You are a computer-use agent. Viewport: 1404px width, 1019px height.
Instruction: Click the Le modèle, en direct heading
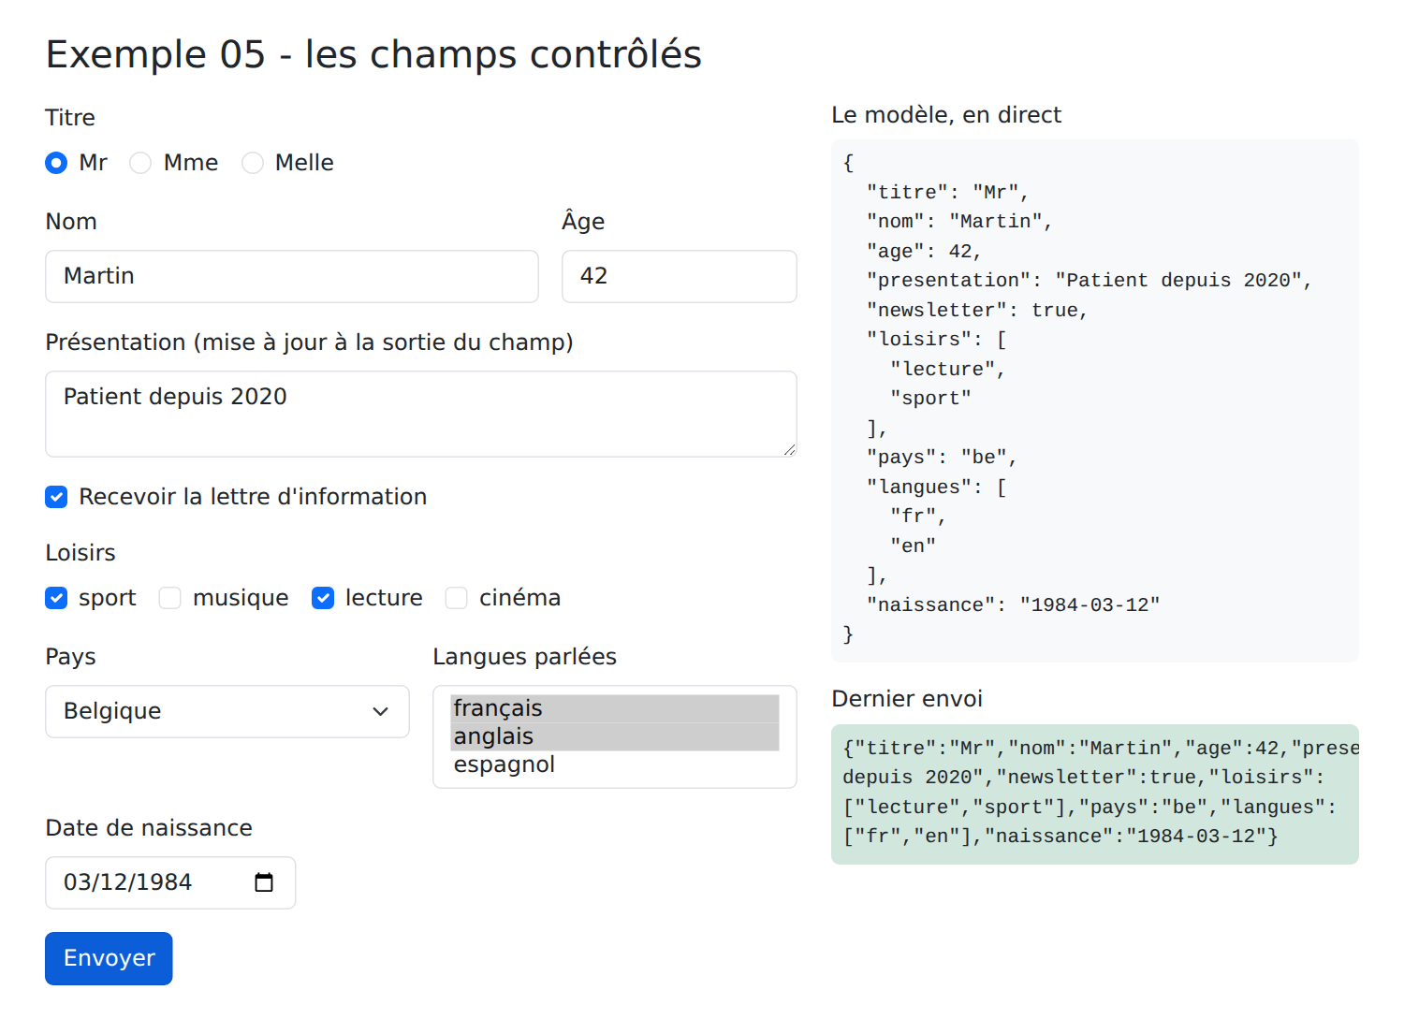click(x=946, y=115)
